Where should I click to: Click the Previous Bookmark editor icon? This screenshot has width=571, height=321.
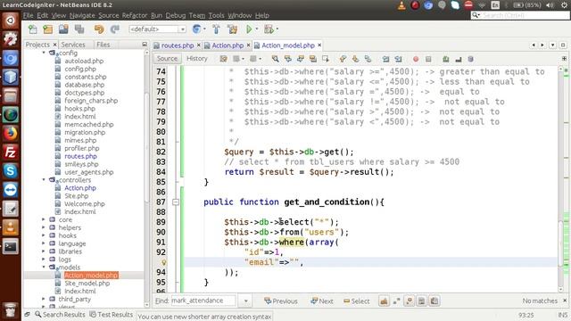point(343,59)
